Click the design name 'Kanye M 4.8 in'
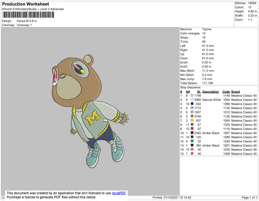 pos(27,21)
